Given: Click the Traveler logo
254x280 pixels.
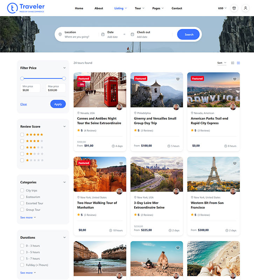Looking at the screenshot, I should coord(26,8).
